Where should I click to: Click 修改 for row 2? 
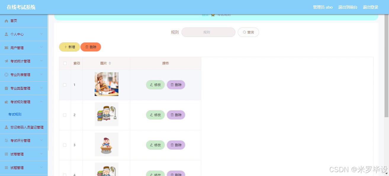click(155, 115)
